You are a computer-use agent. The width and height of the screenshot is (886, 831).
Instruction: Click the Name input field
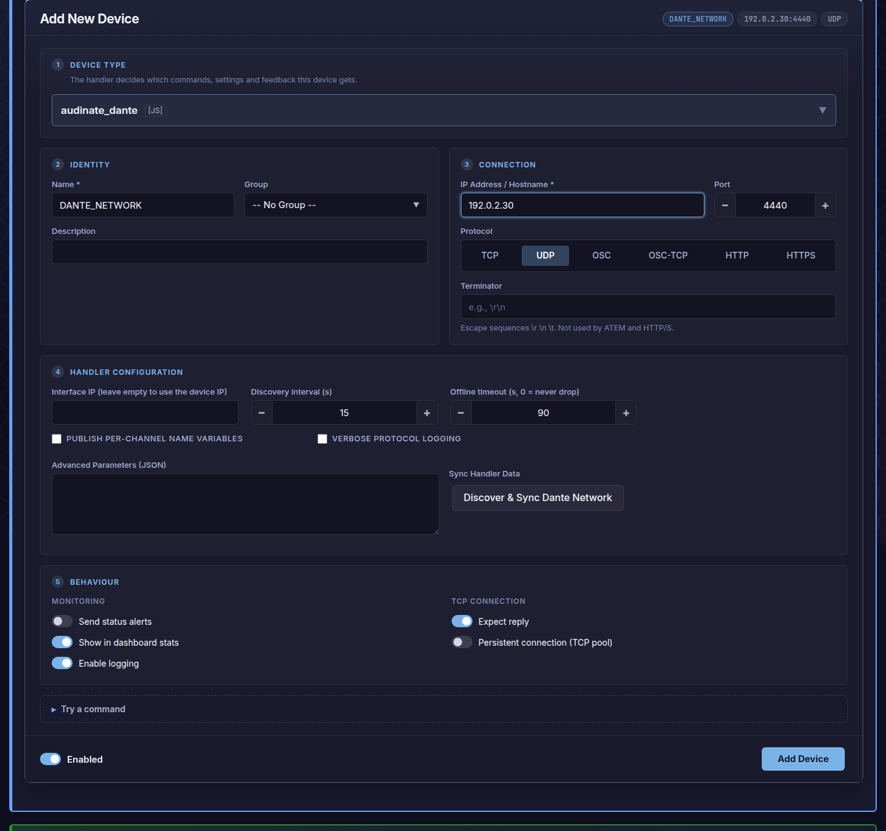143,205
